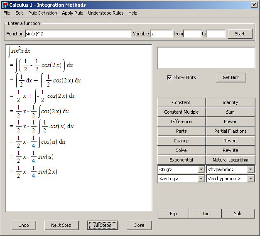Open the Understood Rules menu
Viewport: 260px width, 236px height.
click(106, 13)
